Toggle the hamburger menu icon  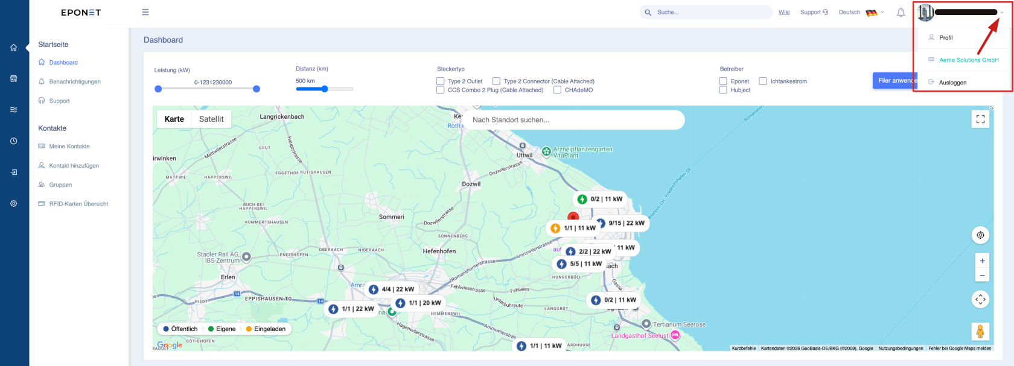(x=145, y=12)
